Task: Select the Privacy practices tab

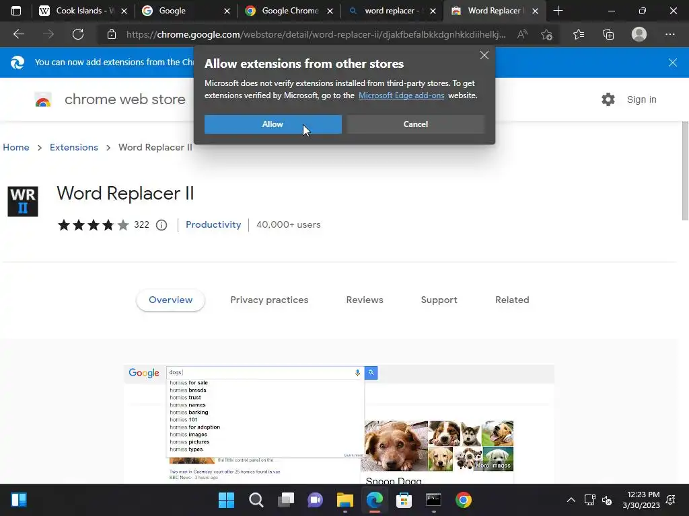Action: pos(269,300)
